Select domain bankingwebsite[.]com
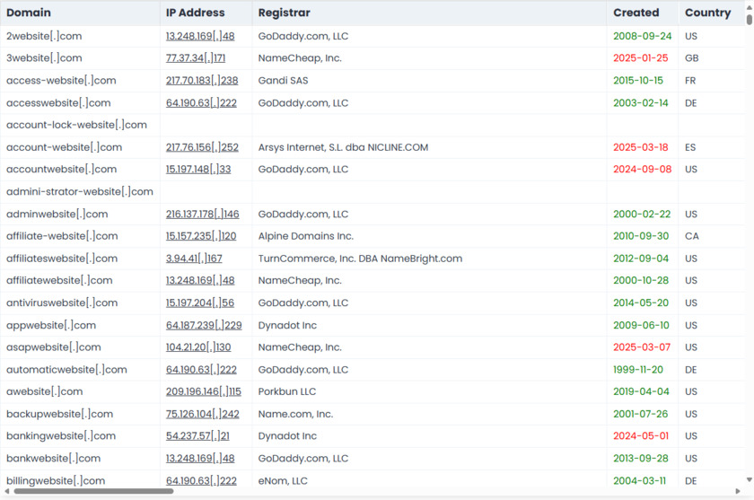The image size is (754, 500). [61, 436]
